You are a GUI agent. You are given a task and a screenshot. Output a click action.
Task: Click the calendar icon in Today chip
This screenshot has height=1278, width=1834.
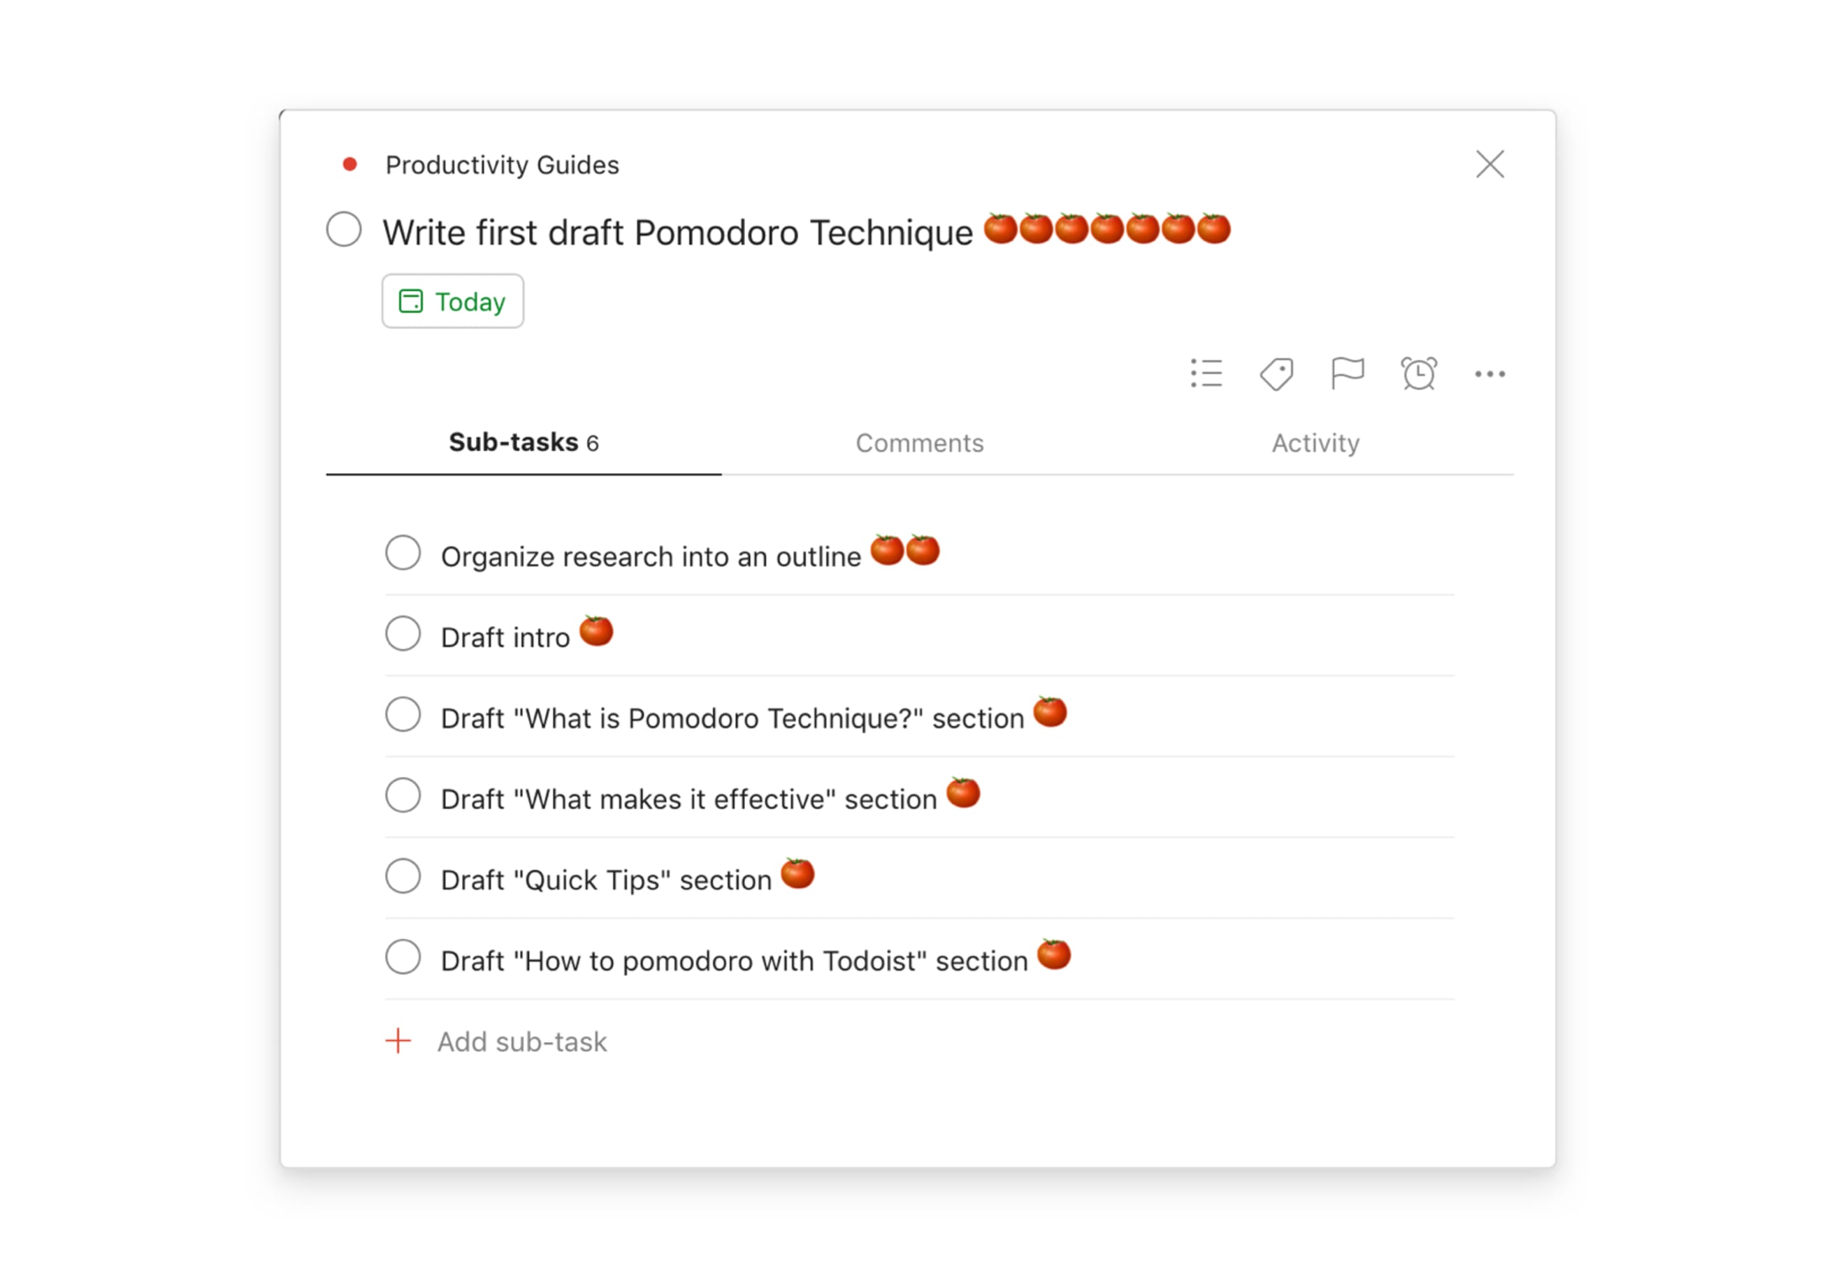coord(410,301)
